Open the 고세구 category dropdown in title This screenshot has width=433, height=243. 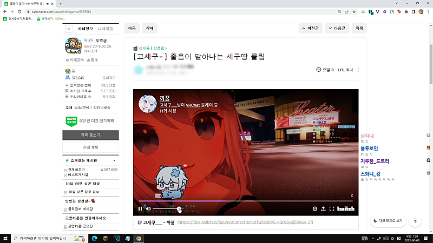(161, 57)
